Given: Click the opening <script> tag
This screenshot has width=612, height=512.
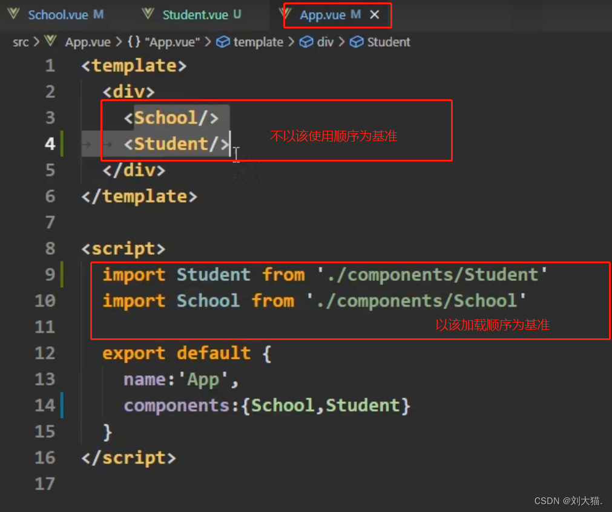Looking at the screenshot, I should tap(123, 249).
